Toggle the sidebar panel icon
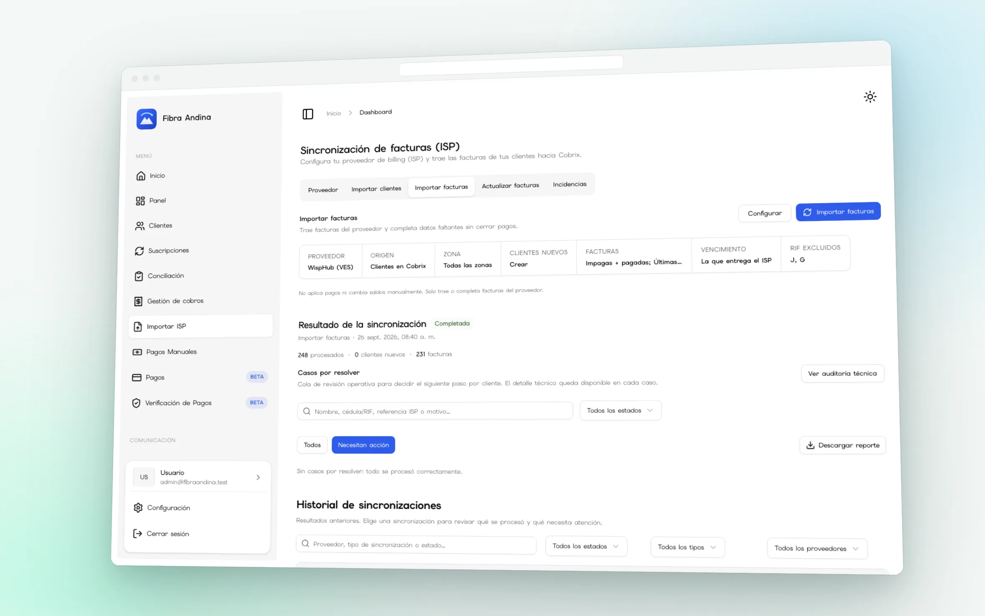Viewport: 985px width, 616px height. click(x=308, y=114)
